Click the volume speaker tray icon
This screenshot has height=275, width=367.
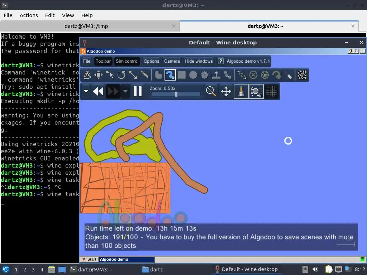point(315,269)
